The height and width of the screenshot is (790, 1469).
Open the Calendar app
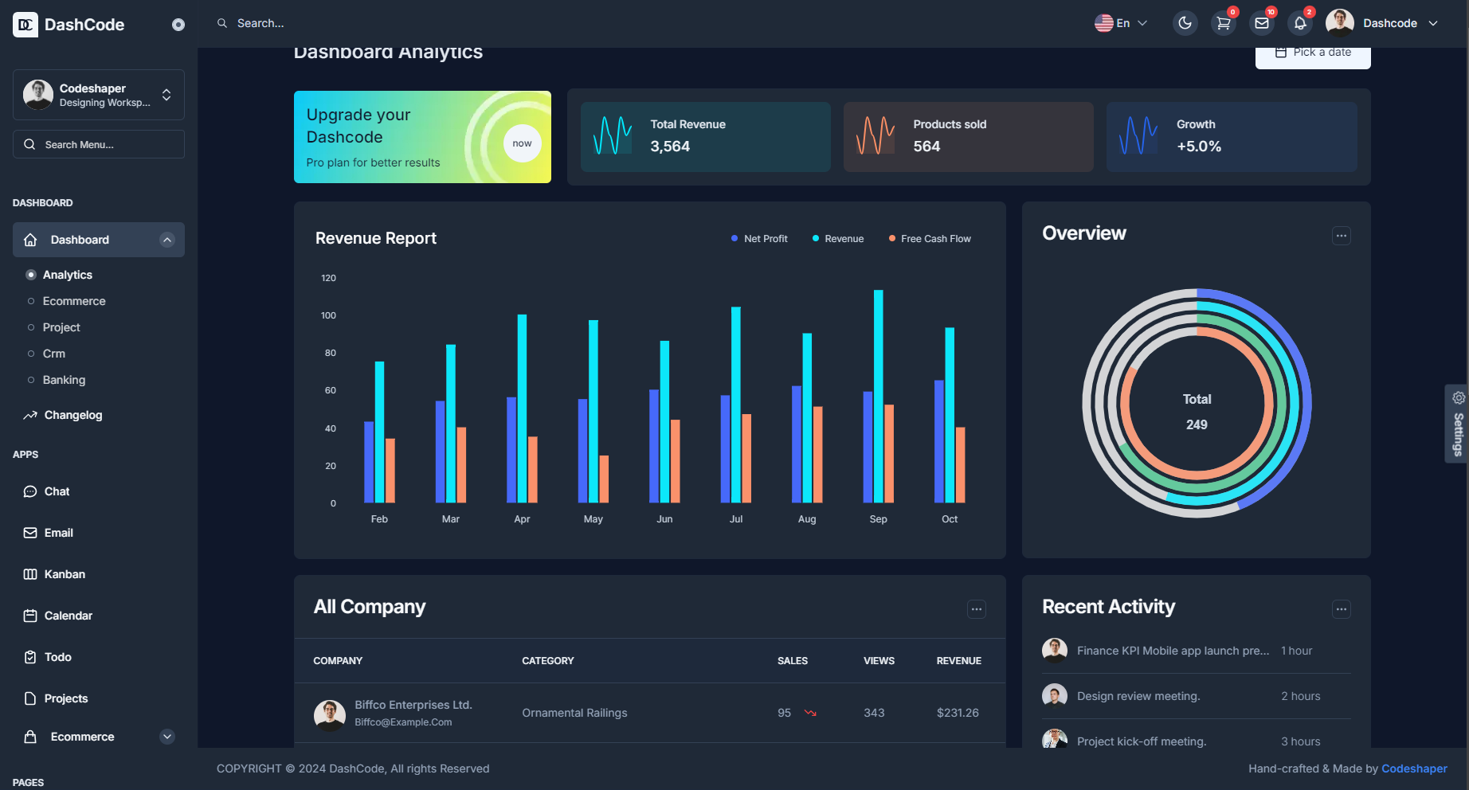pos(69,616)
